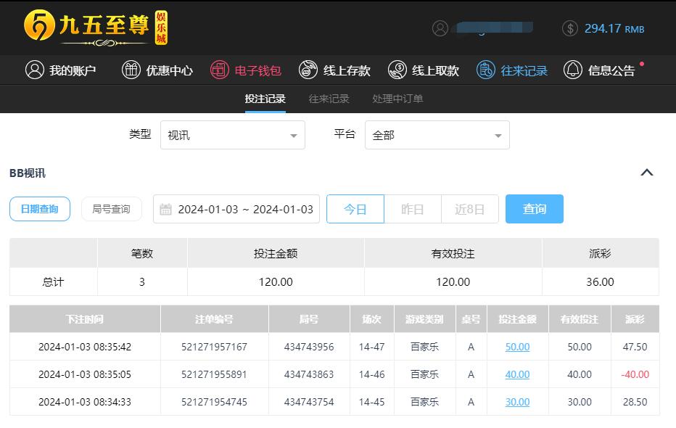Open bet amount link 40.00

click(517, 374)
